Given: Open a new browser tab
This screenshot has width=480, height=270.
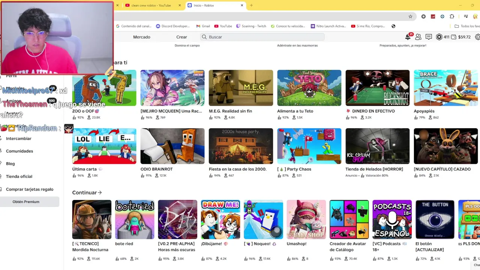Looking at the screenshot, I should 251,5.
